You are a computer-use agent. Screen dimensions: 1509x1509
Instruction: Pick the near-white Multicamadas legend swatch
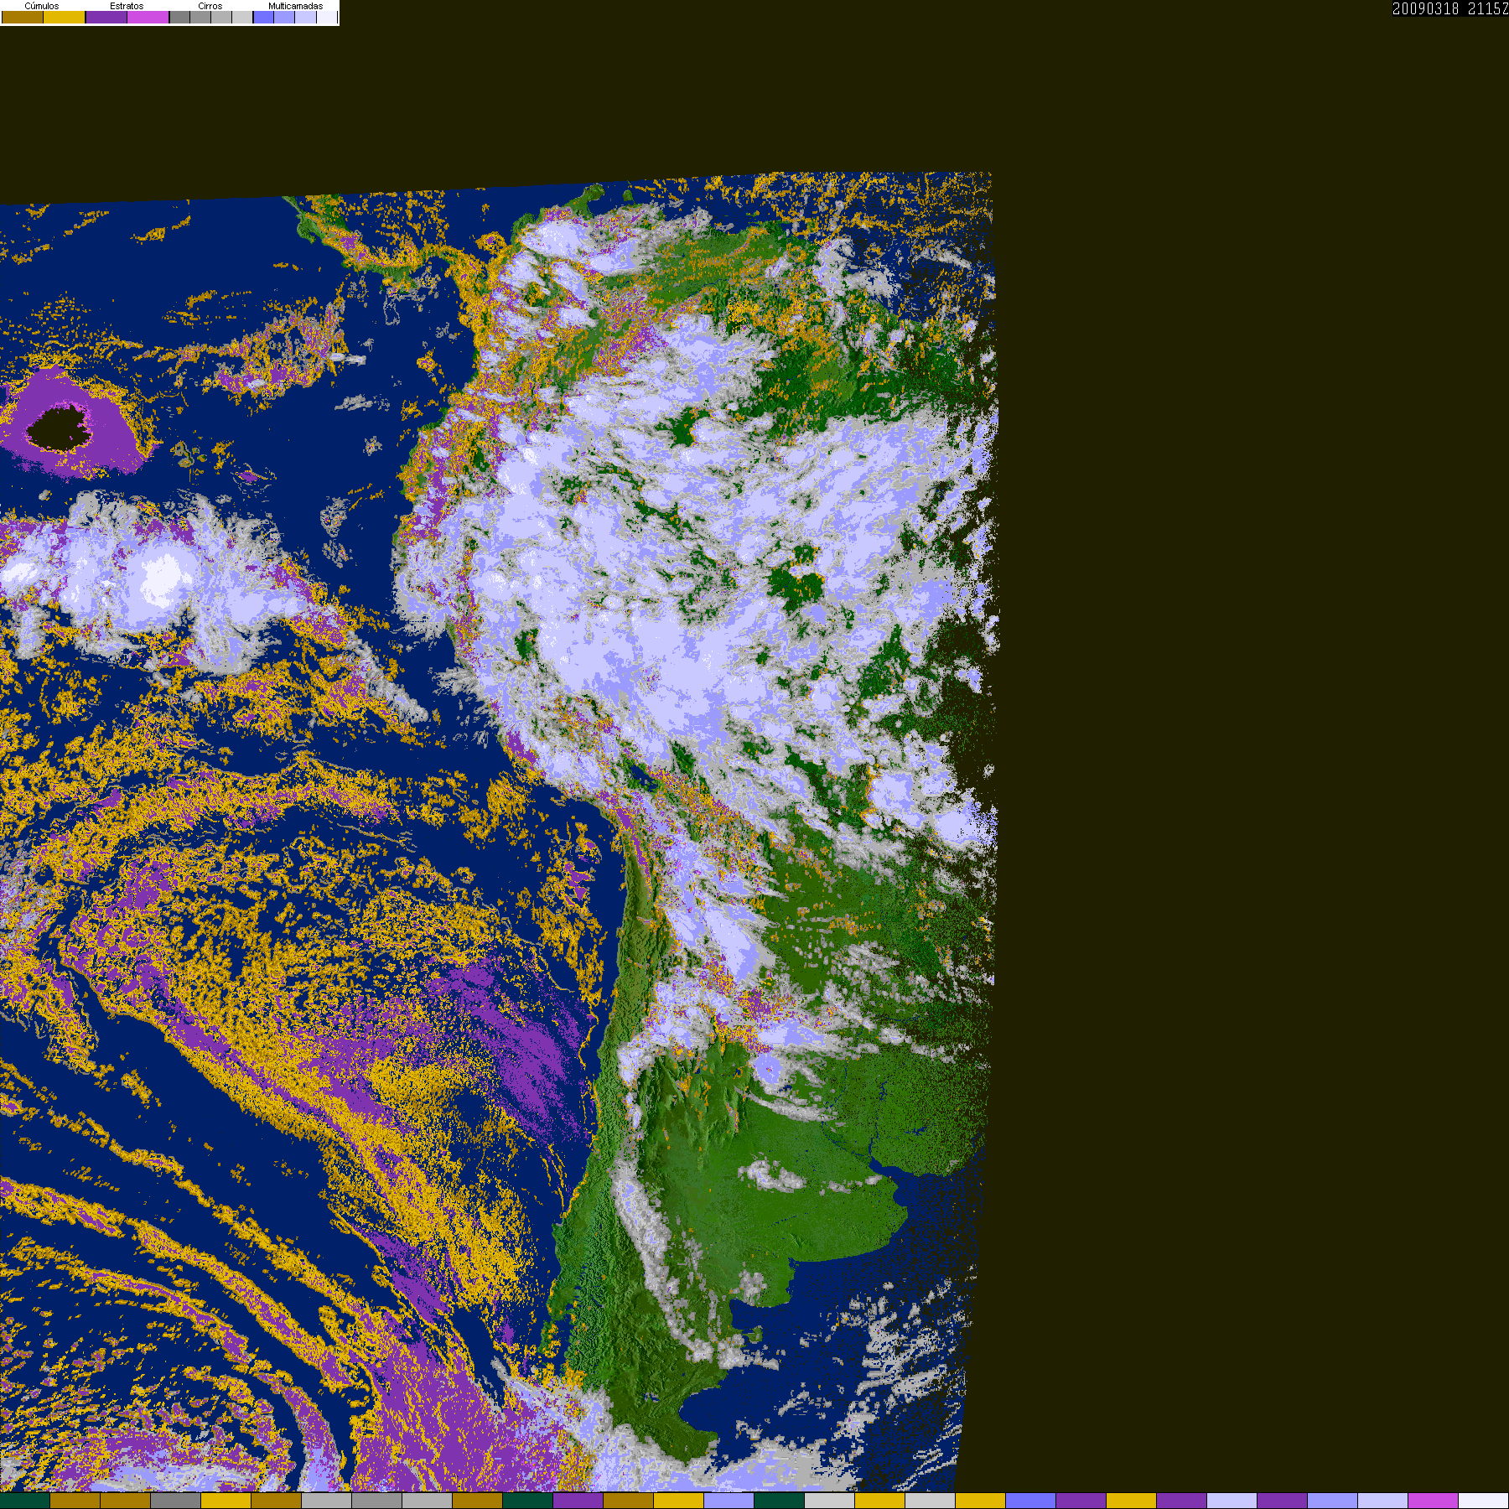[x=327, y=18]
